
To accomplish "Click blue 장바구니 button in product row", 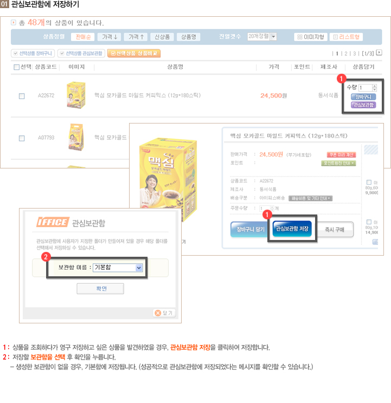I will click(x=363, y=97).
